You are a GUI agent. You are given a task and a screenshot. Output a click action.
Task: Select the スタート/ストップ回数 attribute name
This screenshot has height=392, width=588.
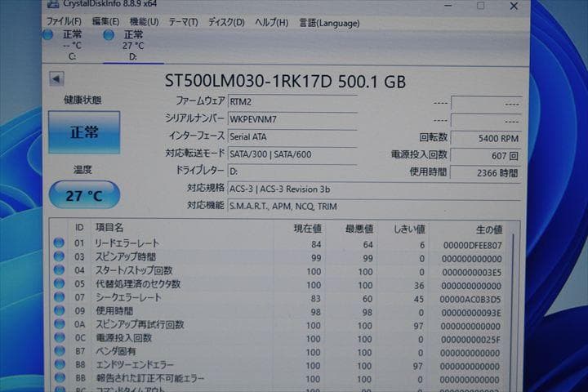(134, 270)
